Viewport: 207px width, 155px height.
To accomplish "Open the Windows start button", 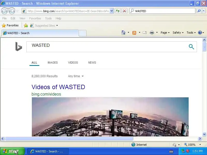I will tap(12, 151).
